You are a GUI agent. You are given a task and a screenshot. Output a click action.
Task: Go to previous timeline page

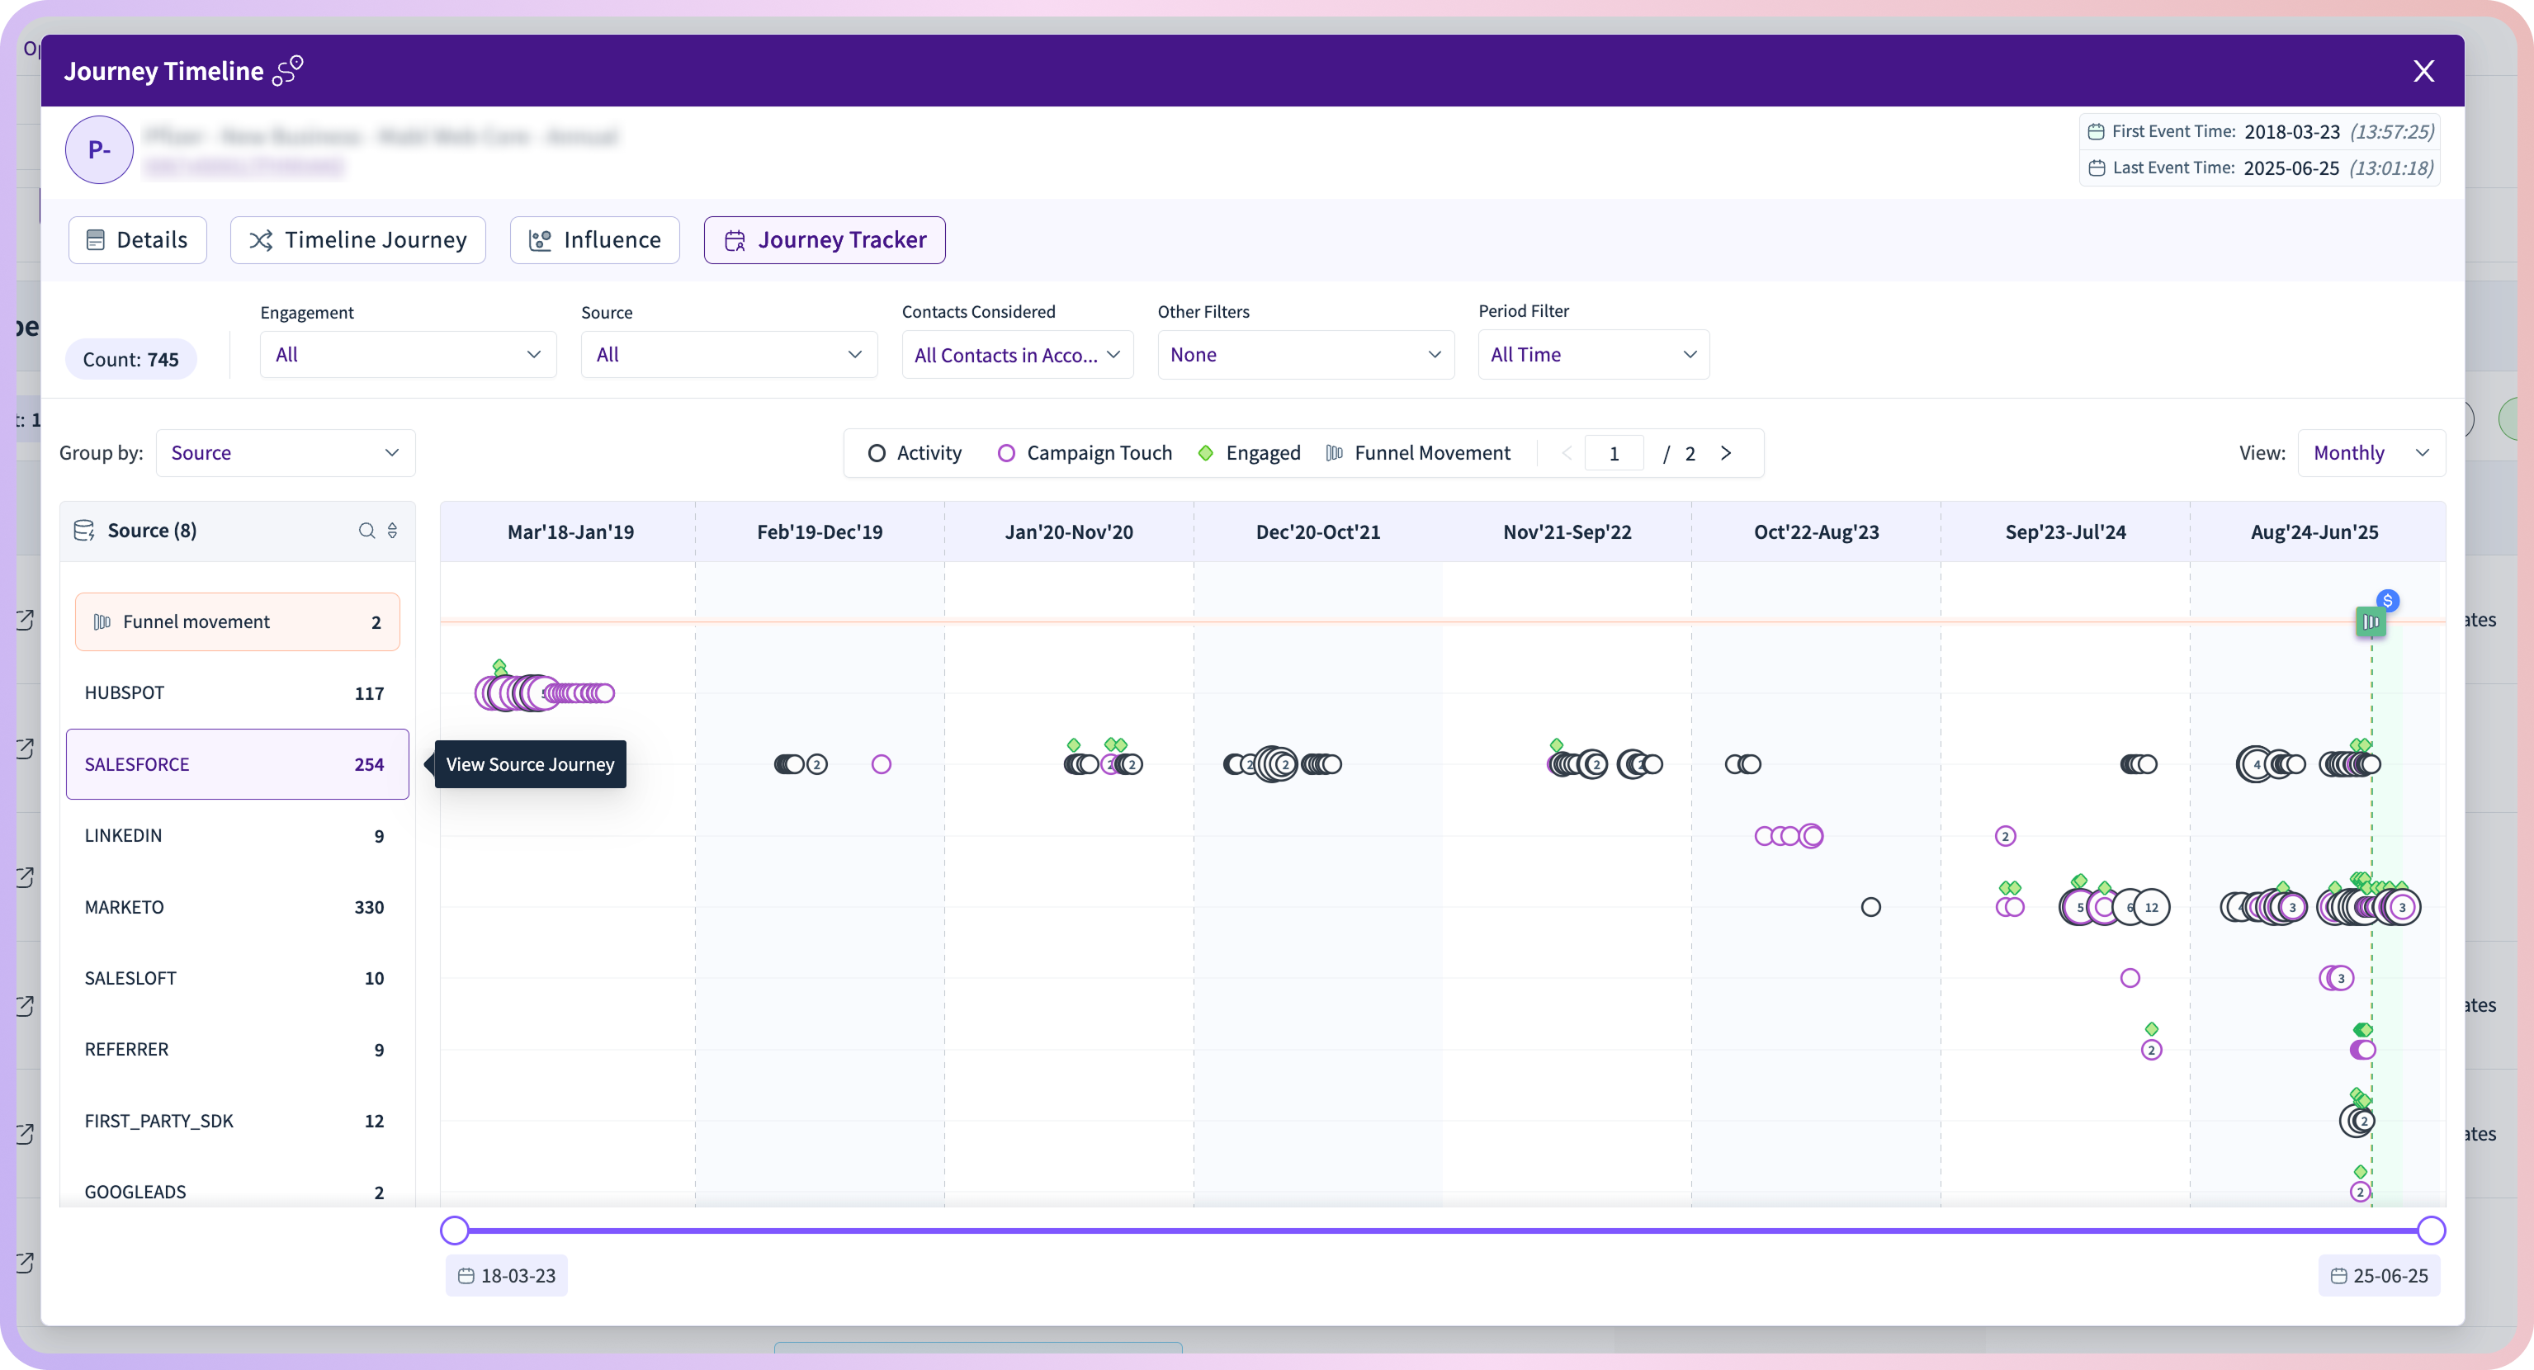1567,452
